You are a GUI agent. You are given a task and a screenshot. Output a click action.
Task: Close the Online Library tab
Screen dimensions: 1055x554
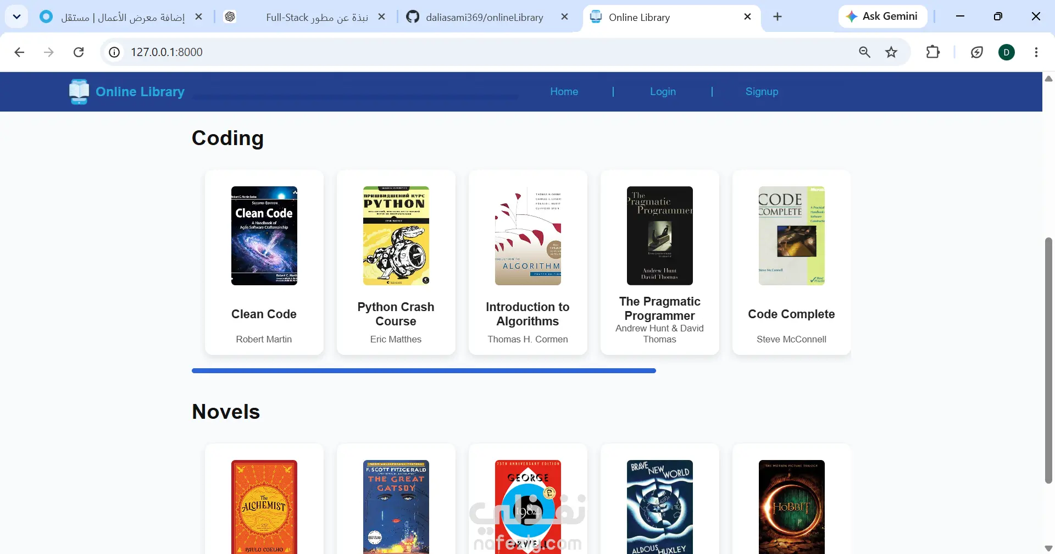[747, 17]
